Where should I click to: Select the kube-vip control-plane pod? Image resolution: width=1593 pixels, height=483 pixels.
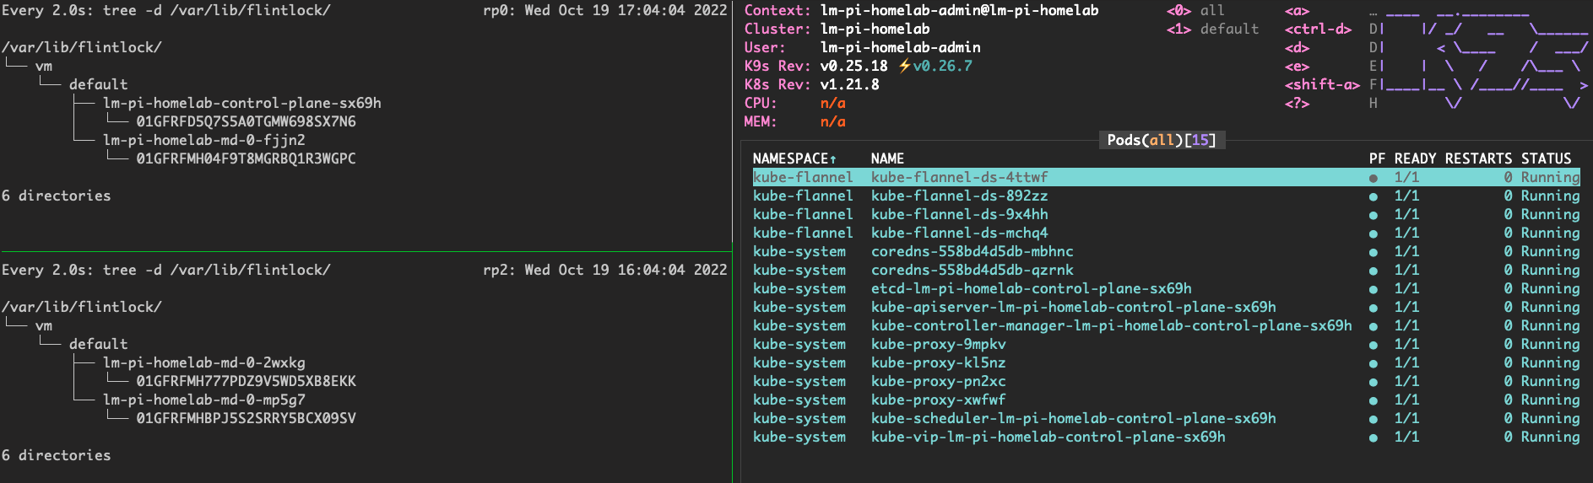(1166, 437)
